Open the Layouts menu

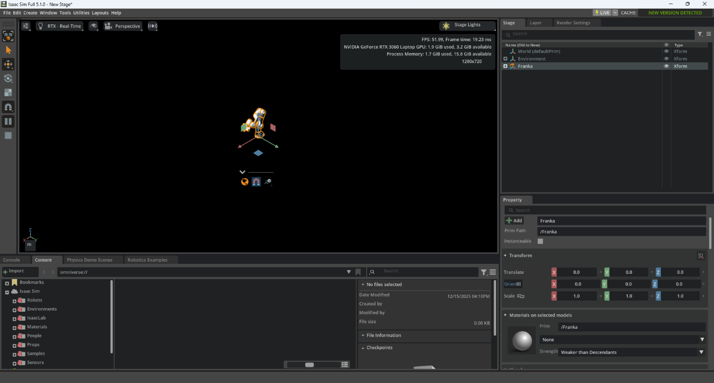tap(100, 13)
